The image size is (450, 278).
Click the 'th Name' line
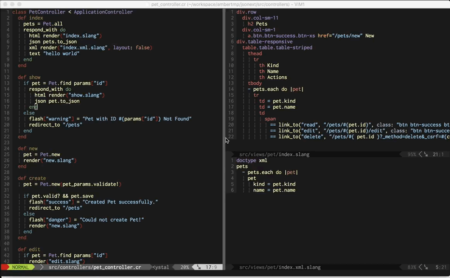tap(269, 71)
